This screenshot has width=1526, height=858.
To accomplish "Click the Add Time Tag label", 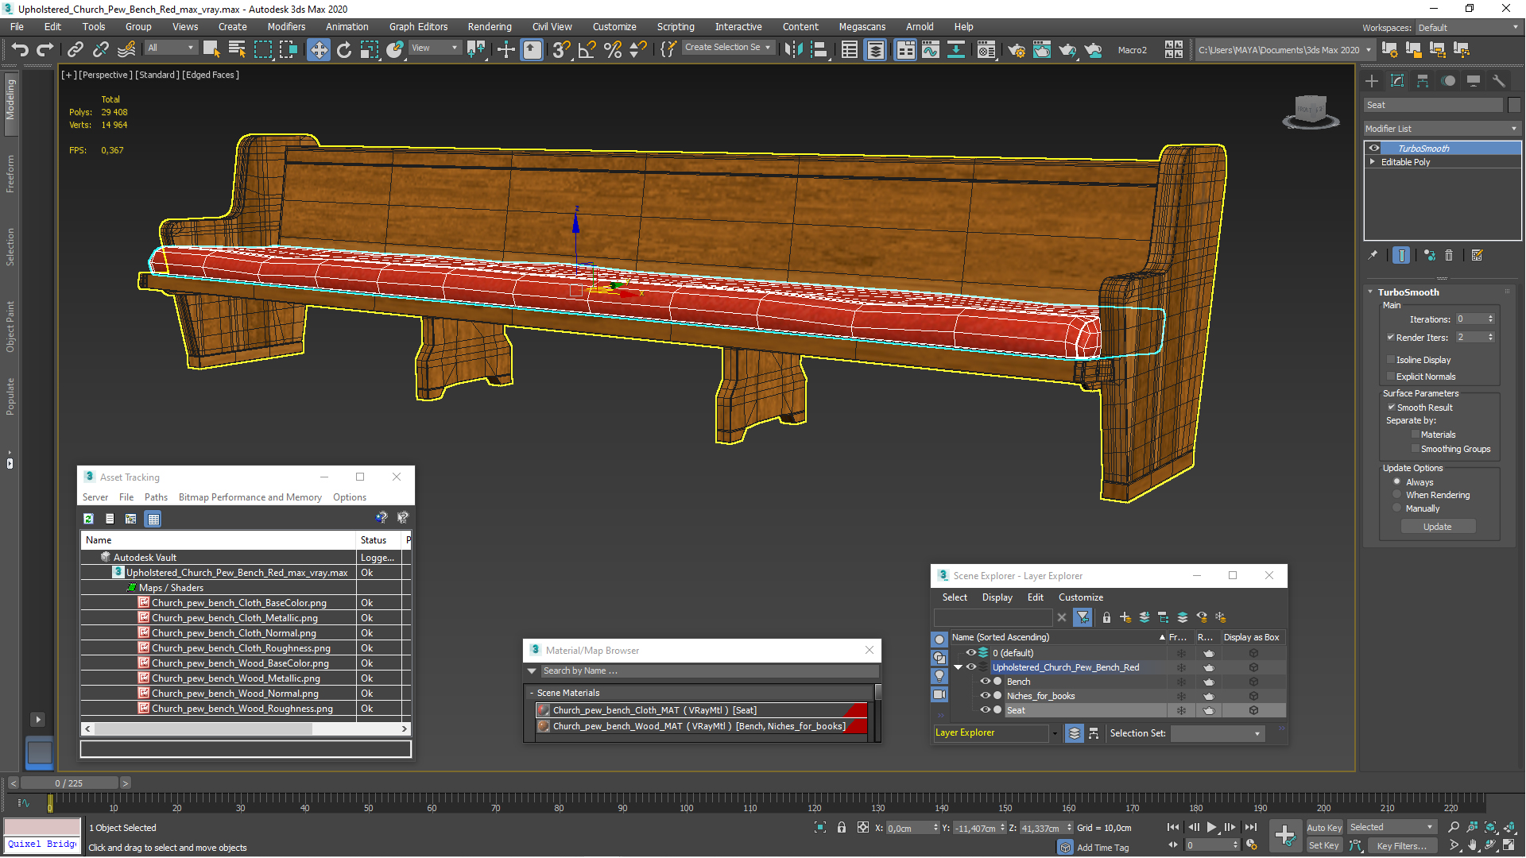I will (x=1102, y=848).
